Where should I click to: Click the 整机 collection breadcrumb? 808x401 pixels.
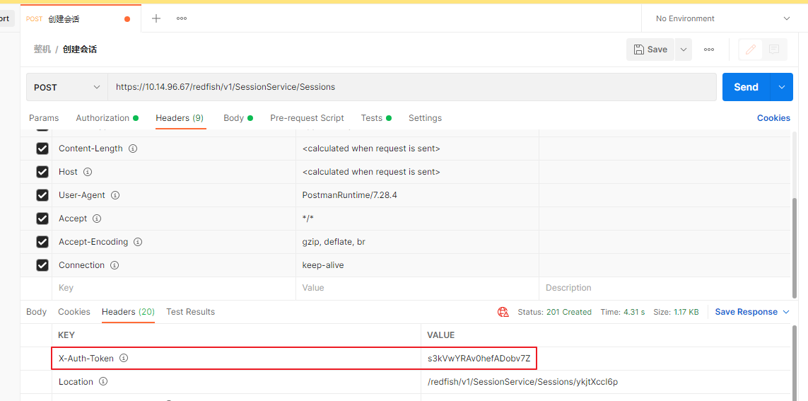click(x=42, y=50)
